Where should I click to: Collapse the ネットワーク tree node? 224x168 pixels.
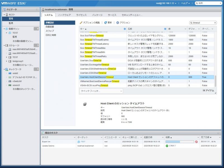[4, 69]
